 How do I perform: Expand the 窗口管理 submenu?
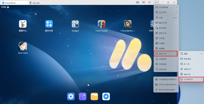click(x=166, y=12)
